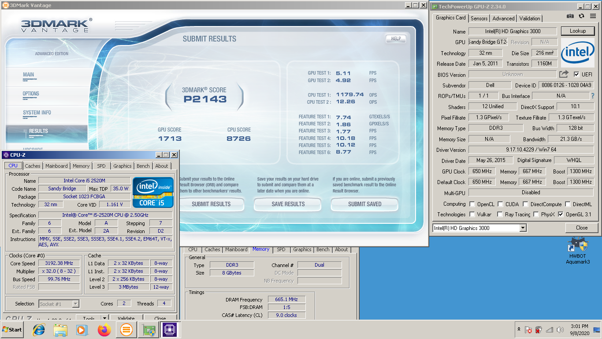Launch Firefox from the taskbar

coord(104,330)
